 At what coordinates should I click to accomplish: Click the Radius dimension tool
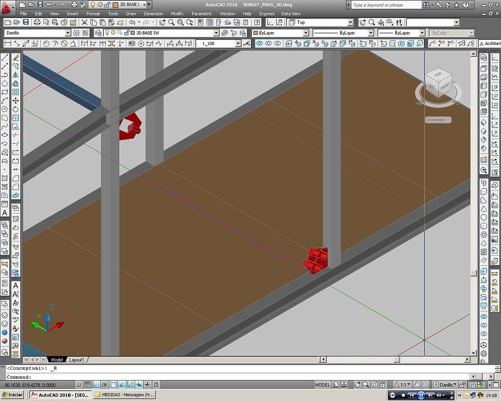click(47, 43)
